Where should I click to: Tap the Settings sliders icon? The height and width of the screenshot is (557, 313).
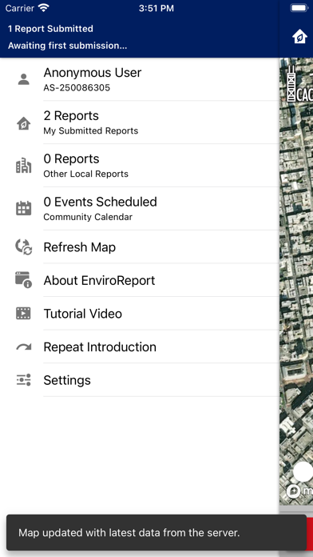coord(24,380)
